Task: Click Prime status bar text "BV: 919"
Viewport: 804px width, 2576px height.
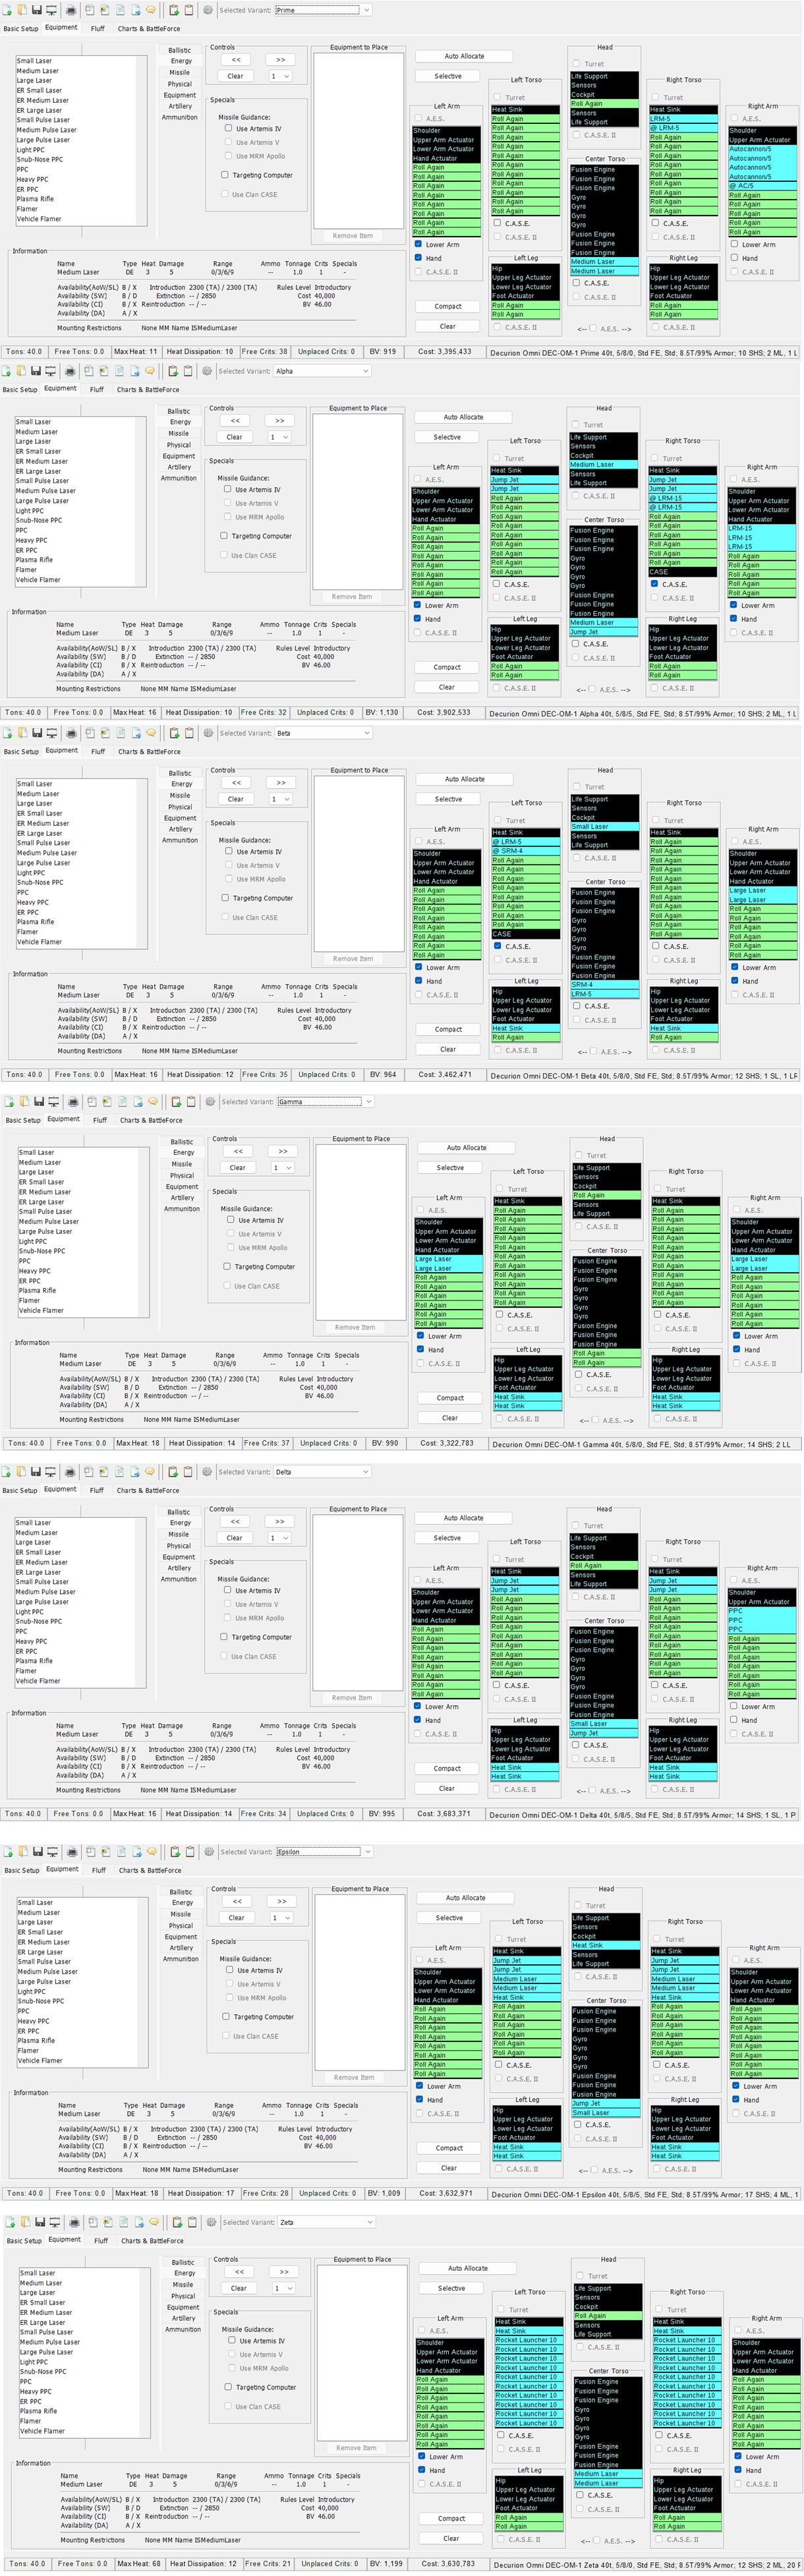Action: (383, 352)
